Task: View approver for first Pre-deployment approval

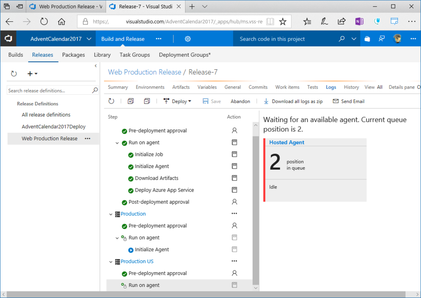Action: coord(234,131)
